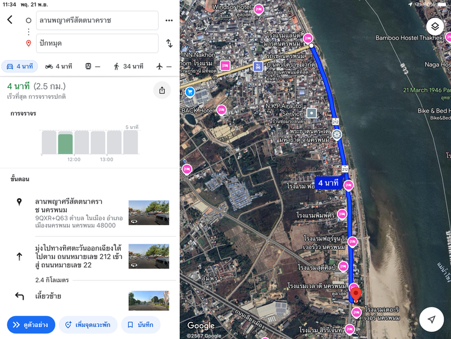
Task: Tap ดูตัวอย่าง preview button
Action: click(x=31, y=325)
